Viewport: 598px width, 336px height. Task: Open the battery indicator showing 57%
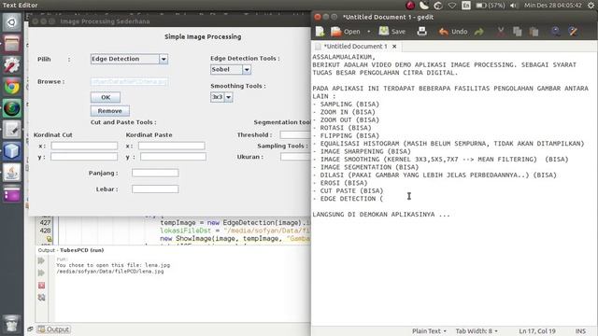[x=491, y=6]
